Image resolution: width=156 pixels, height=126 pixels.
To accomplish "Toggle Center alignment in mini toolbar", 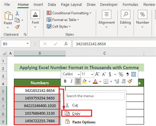I will pyautogui.click(x=78, y=81).
